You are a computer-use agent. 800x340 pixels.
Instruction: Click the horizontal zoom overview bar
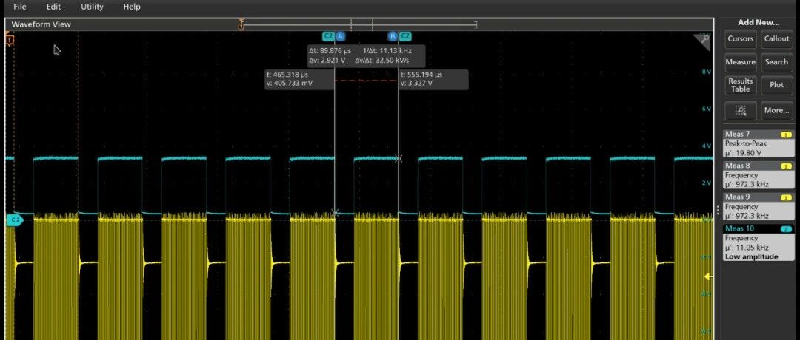[x=359, y=24]
